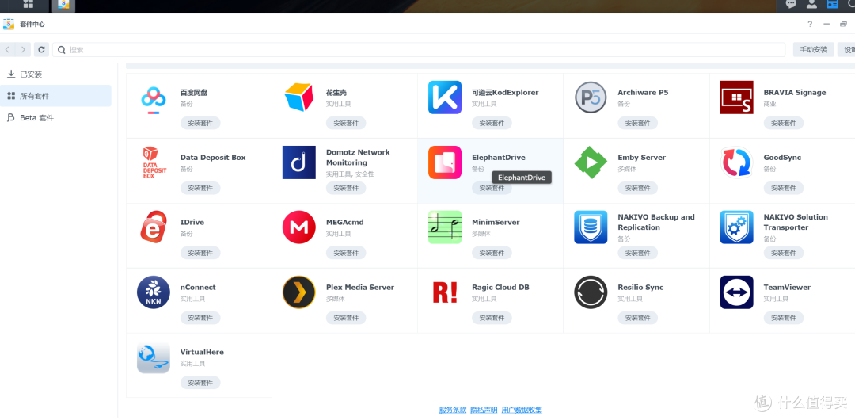Install the Archiware P5 package

(637, 123)
